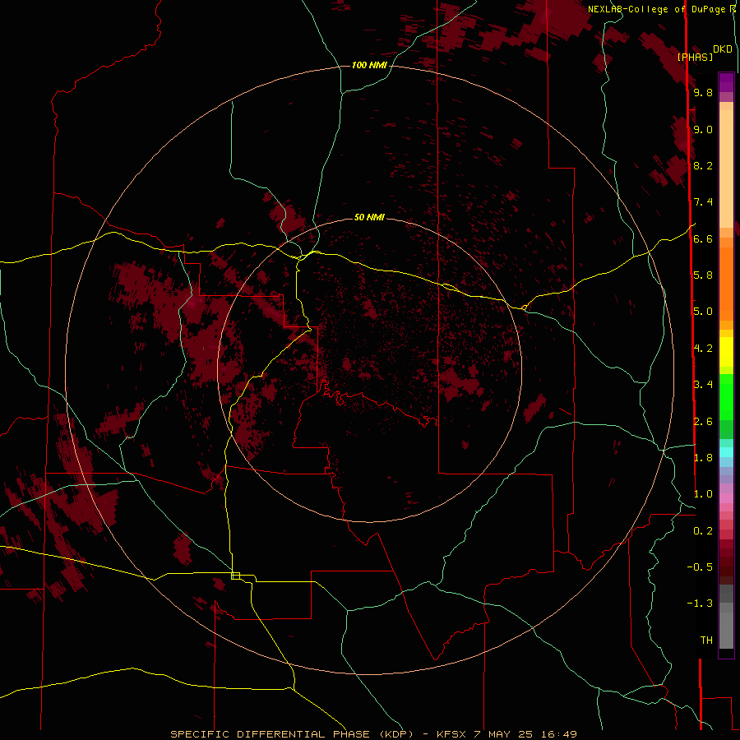Click the 2.6 value on the color scale
The image size is (740, 740).
703,422
